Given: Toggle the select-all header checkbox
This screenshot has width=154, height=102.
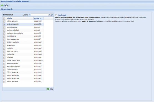Looking at the screenshot, I should (x=4, y=19).
